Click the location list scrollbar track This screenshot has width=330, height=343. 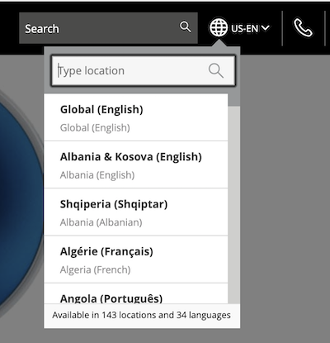(233, 205)
